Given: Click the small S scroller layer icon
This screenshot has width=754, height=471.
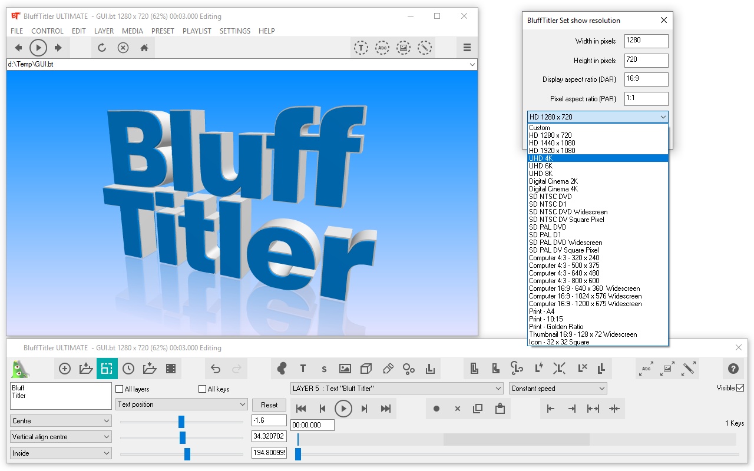Looking at the screenshot, I should tap(324, 369).
